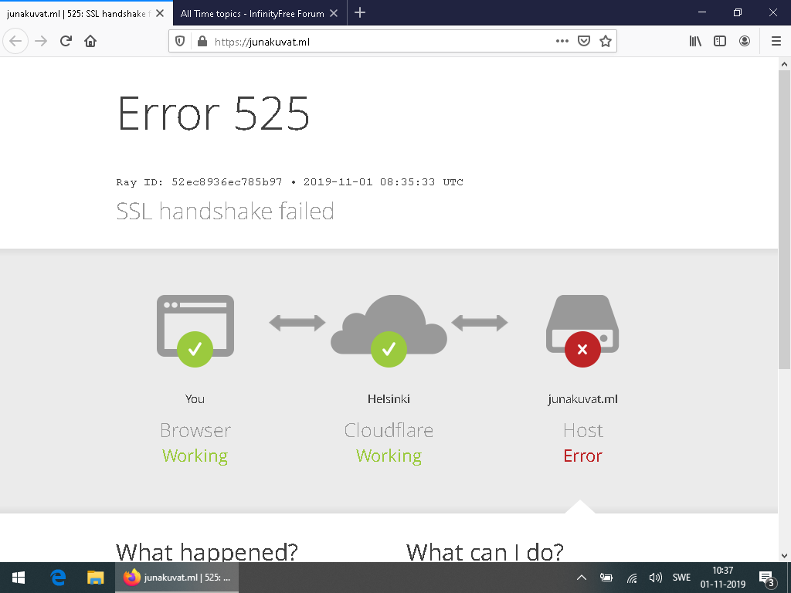Bookmark this page with star icon
This screenshot has height=593, width=791.
point(606,42)
